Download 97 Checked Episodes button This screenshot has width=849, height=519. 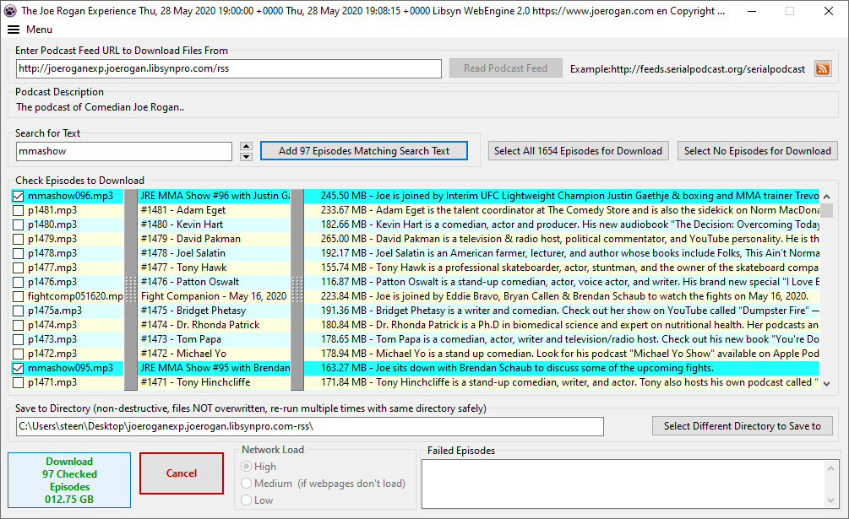[x=69, y=480]
